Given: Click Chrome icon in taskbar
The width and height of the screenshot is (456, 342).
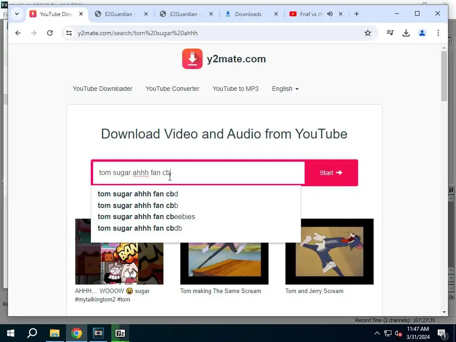Looking at the screenshot, I should (76, 333).
